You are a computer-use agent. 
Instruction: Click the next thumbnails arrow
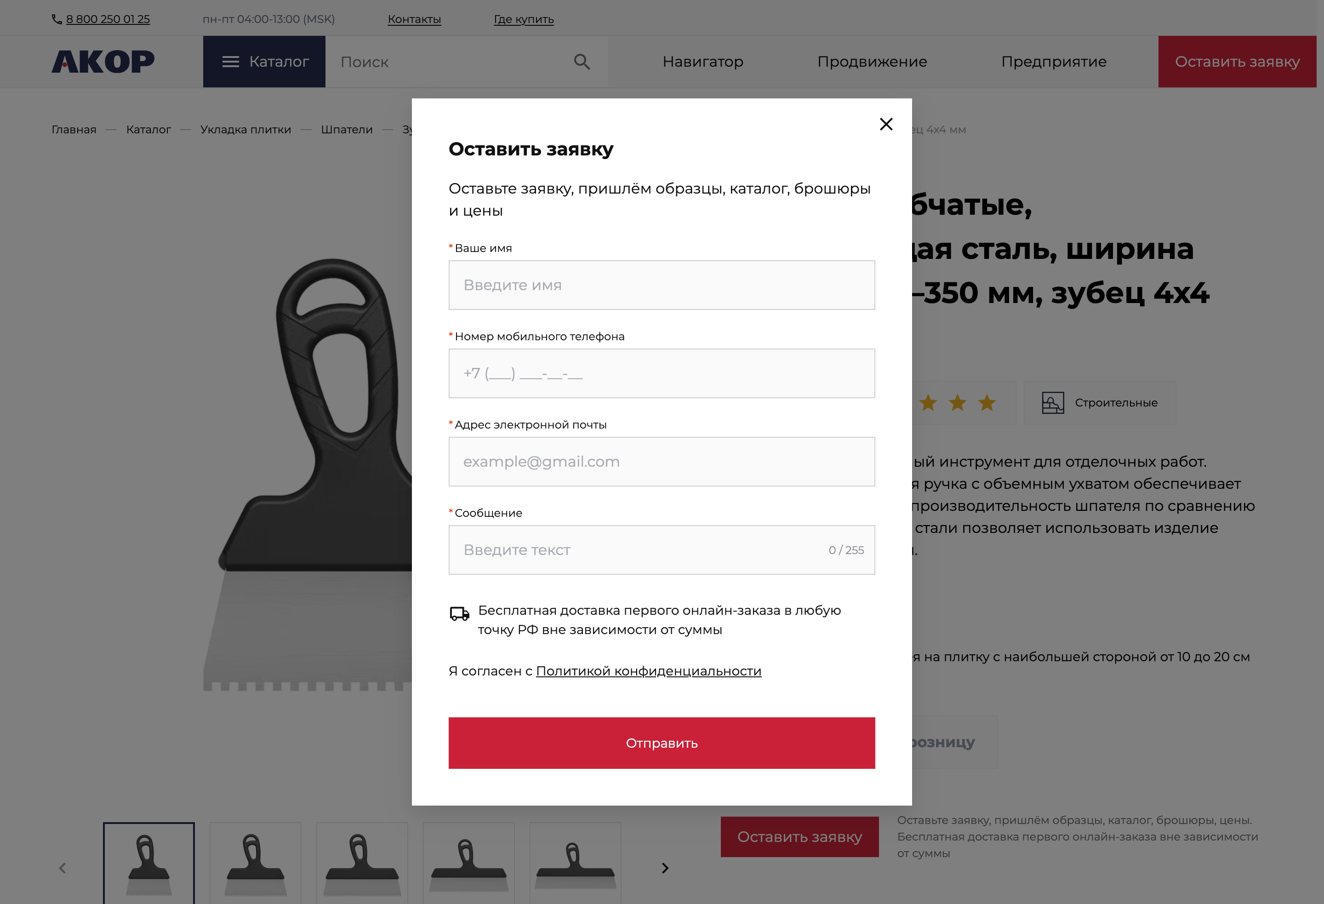665,868
